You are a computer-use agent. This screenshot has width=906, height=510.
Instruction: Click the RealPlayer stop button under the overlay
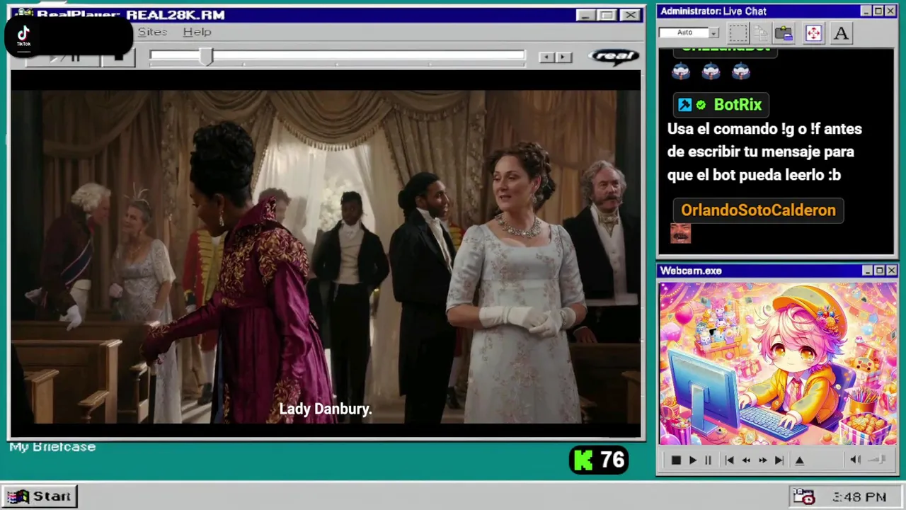click(x=118, y=58)
